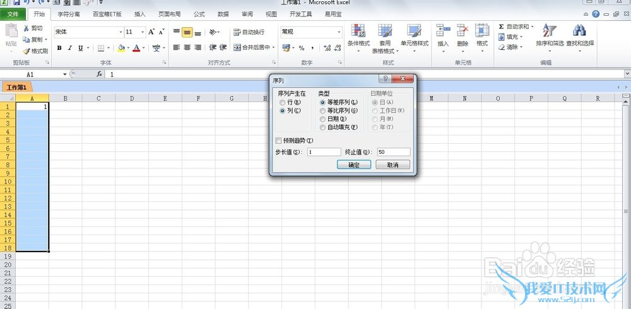Select the 行 (Rows) radio button
Image resolution: width=631 pixels, height=309 pixels.
pyautogui.click(x=282, y=102)
